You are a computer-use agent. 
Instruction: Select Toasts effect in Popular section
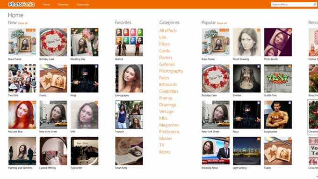click(278, 151)
